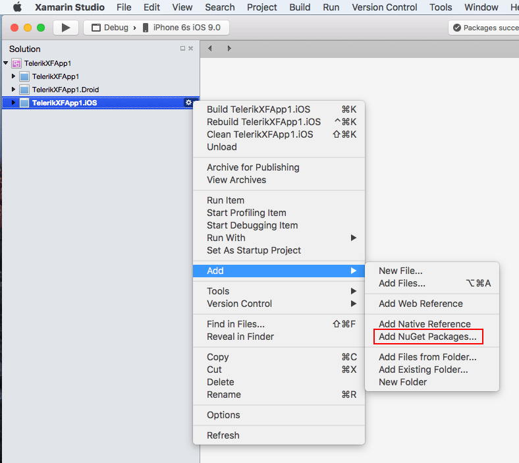Open the Xamarin Studio application menu
519x463 pixels.
[x=70, y=7]
